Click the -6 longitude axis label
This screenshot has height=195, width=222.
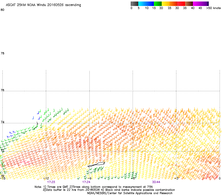click(133, 178)
